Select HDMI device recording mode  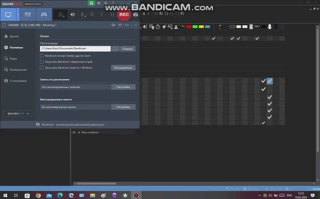click(28, 15)
